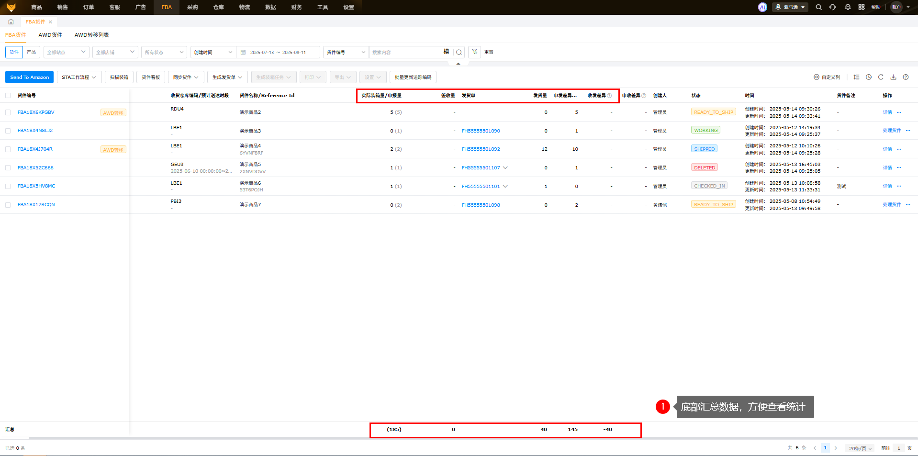This screenshot has width=918, height=456.
Task: Open shipping order link FH55555501092
Action: pyautogui.click(x=481, y=149)
